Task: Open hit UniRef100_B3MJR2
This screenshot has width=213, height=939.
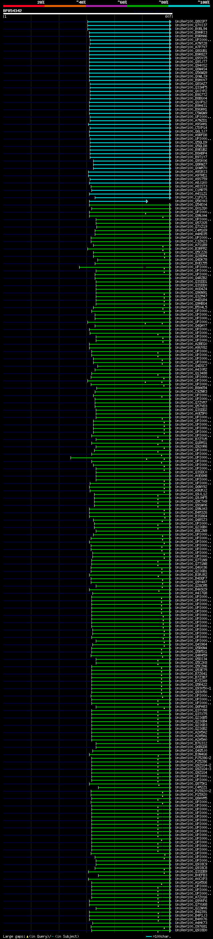Action: pos(191,575)
